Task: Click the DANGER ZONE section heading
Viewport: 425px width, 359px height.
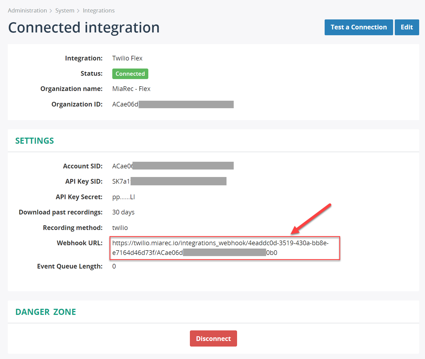Action: pyautogui.click(x=46, y=312)
